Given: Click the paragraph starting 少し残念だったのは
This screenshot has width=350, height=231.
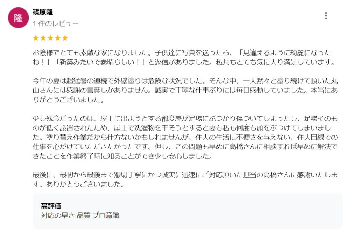Looking at the screenshot, I should [x=185, y=137].
